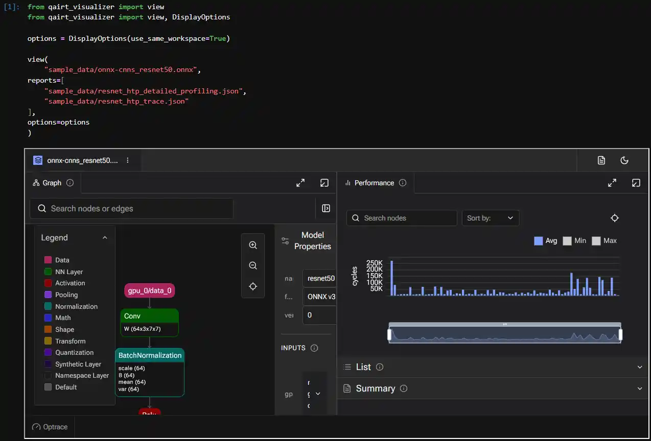The width and height of the screenshot is (651, 441).
Task: Click the info icon beside Graph tab
Action: click(x=70, y=183)
